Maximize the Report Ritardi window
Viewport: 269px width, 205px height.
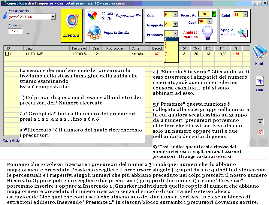click(260, 3)
